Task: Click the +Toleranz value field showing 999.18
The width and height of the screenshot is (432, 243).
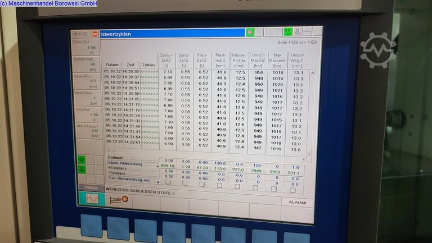Action: click(x=168, y=167)
